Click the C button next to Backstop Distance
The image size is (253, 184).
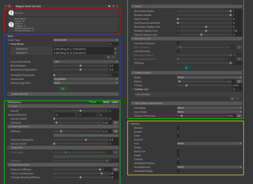click(x=239, y=59)
